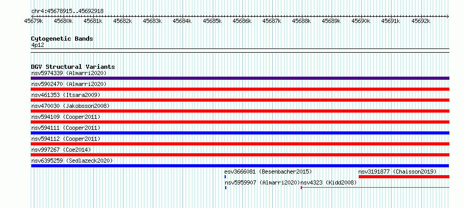Click the nsv594112 (Cooper2011) label
The width and height of the screenshot is (464, 208).
[x=66, y=139]
